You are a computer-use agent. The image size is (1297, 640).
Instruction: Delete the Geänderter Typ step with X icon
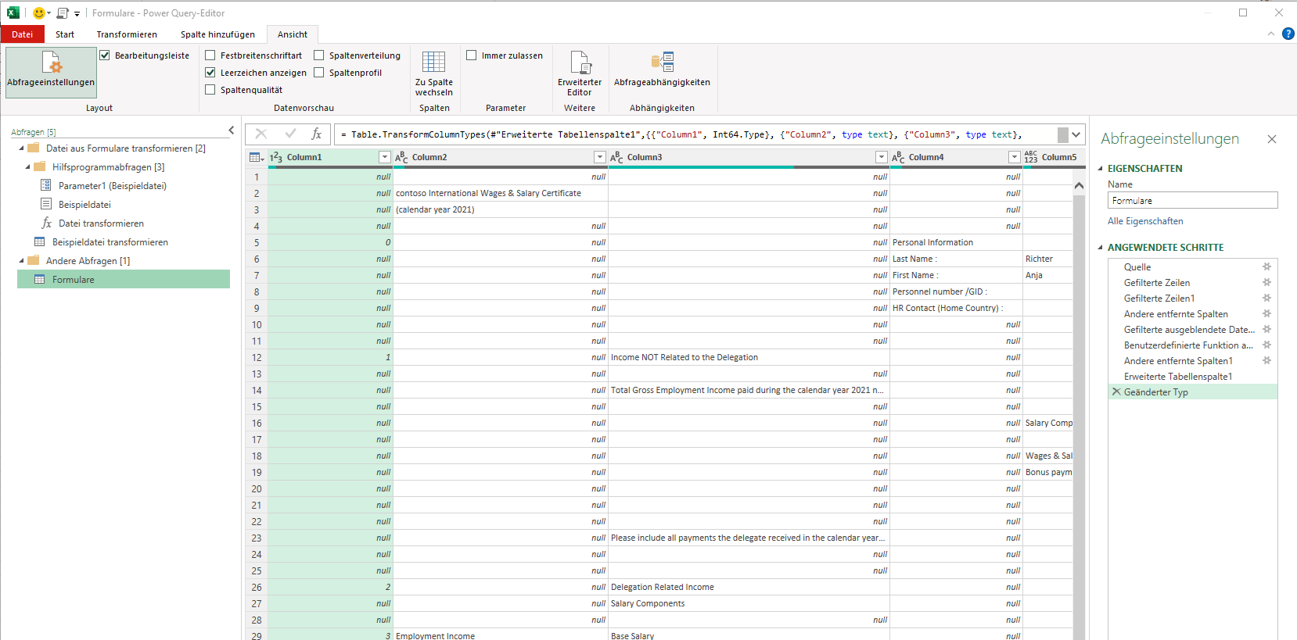[1116, 392]
